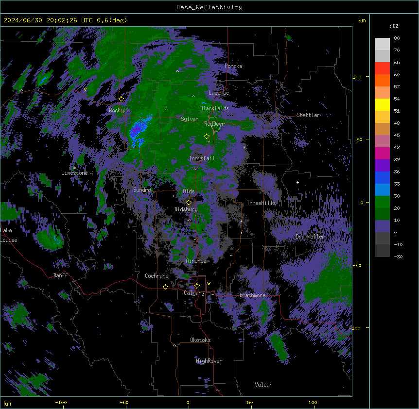Click the white asterisk marker above Limestone
The image size is (419, 409).
tap(74, 168)
